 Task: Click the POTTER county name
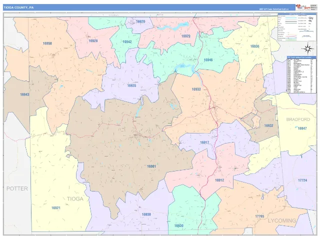17,188
